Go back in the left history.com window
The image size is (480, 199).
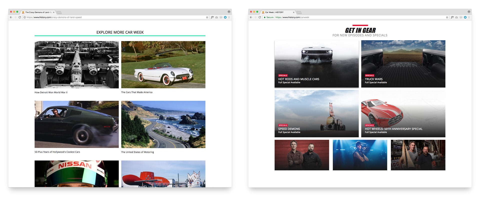pos(11,17)
